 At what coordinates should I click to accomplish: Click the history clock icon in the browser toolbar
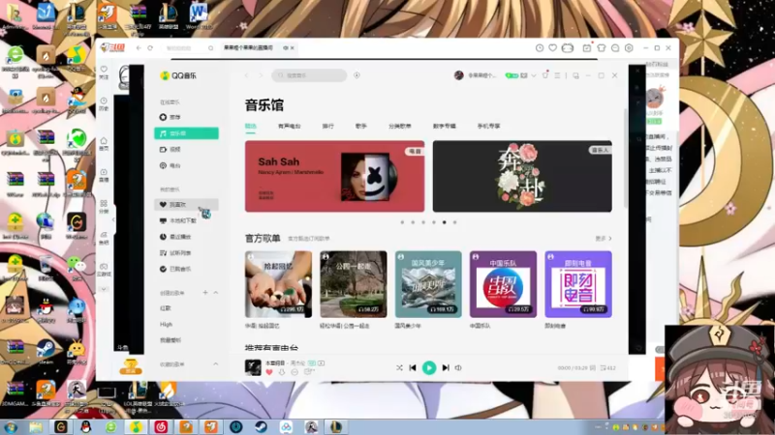[540, 47]
